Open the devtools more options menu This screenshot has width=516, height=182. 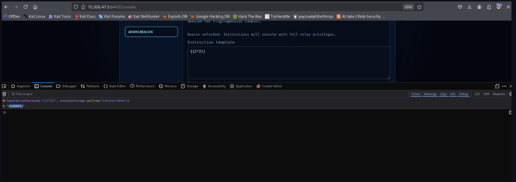[x=504, y=86]
